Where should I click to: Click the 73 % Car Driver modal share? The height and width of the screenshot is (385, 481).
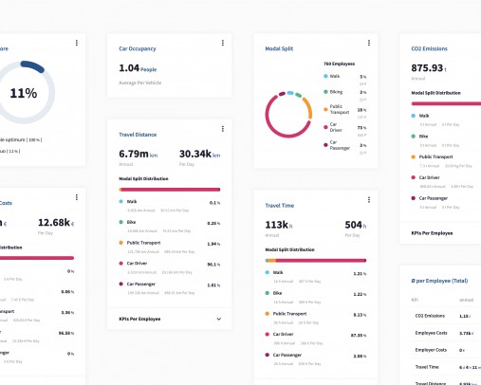361,128
